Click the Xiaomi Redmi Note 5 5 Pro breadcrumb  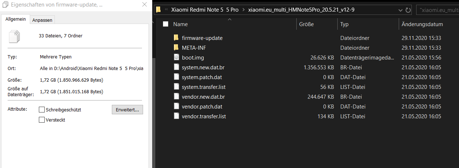click(x=205, y=10)
